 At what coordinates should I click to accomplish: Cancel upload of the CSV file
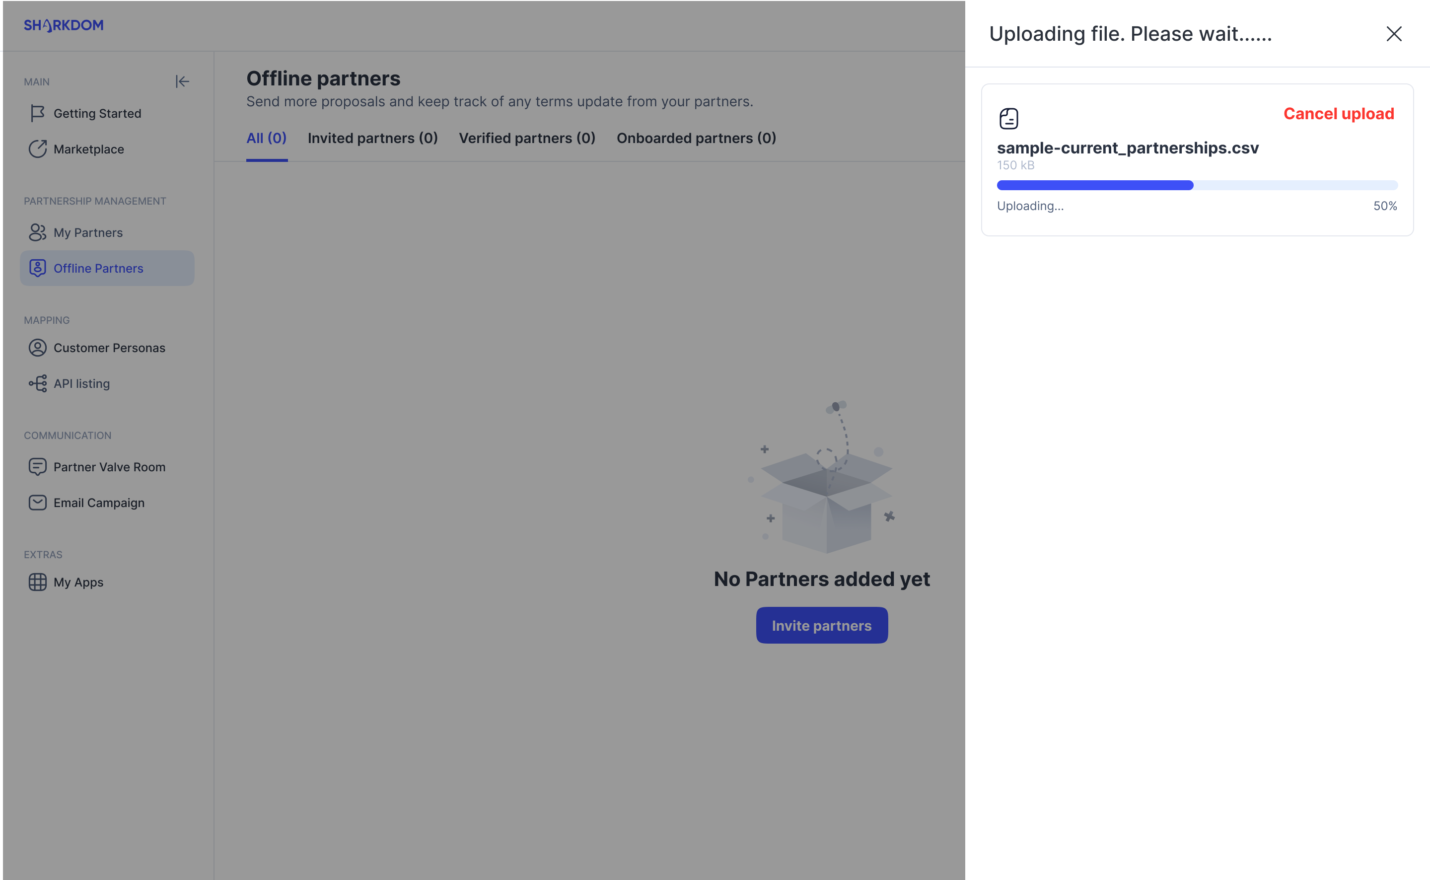pos(1338,114)
